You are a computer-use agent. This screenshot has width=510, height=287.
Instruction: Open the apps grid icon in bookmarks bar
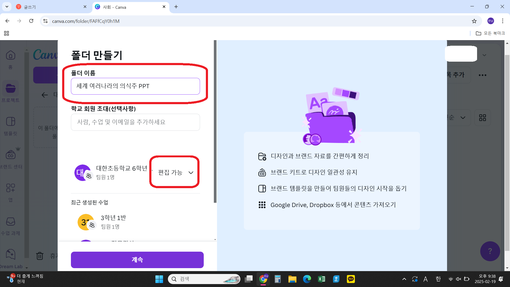coord(7,33)
